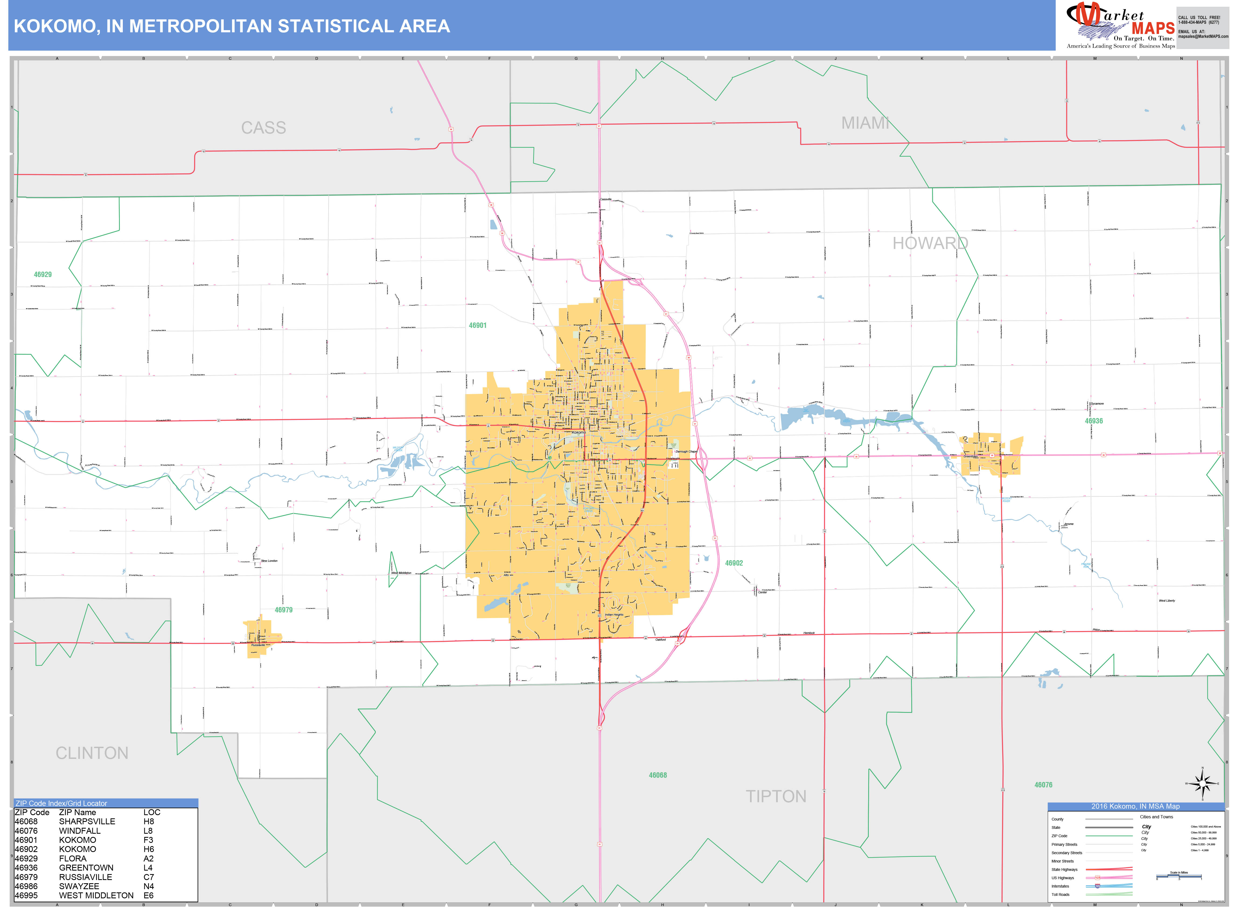This screenshot has width=1235, height=908.
Task: Click the Scale in Miles bar
Action: click(x=1179, y=876)
